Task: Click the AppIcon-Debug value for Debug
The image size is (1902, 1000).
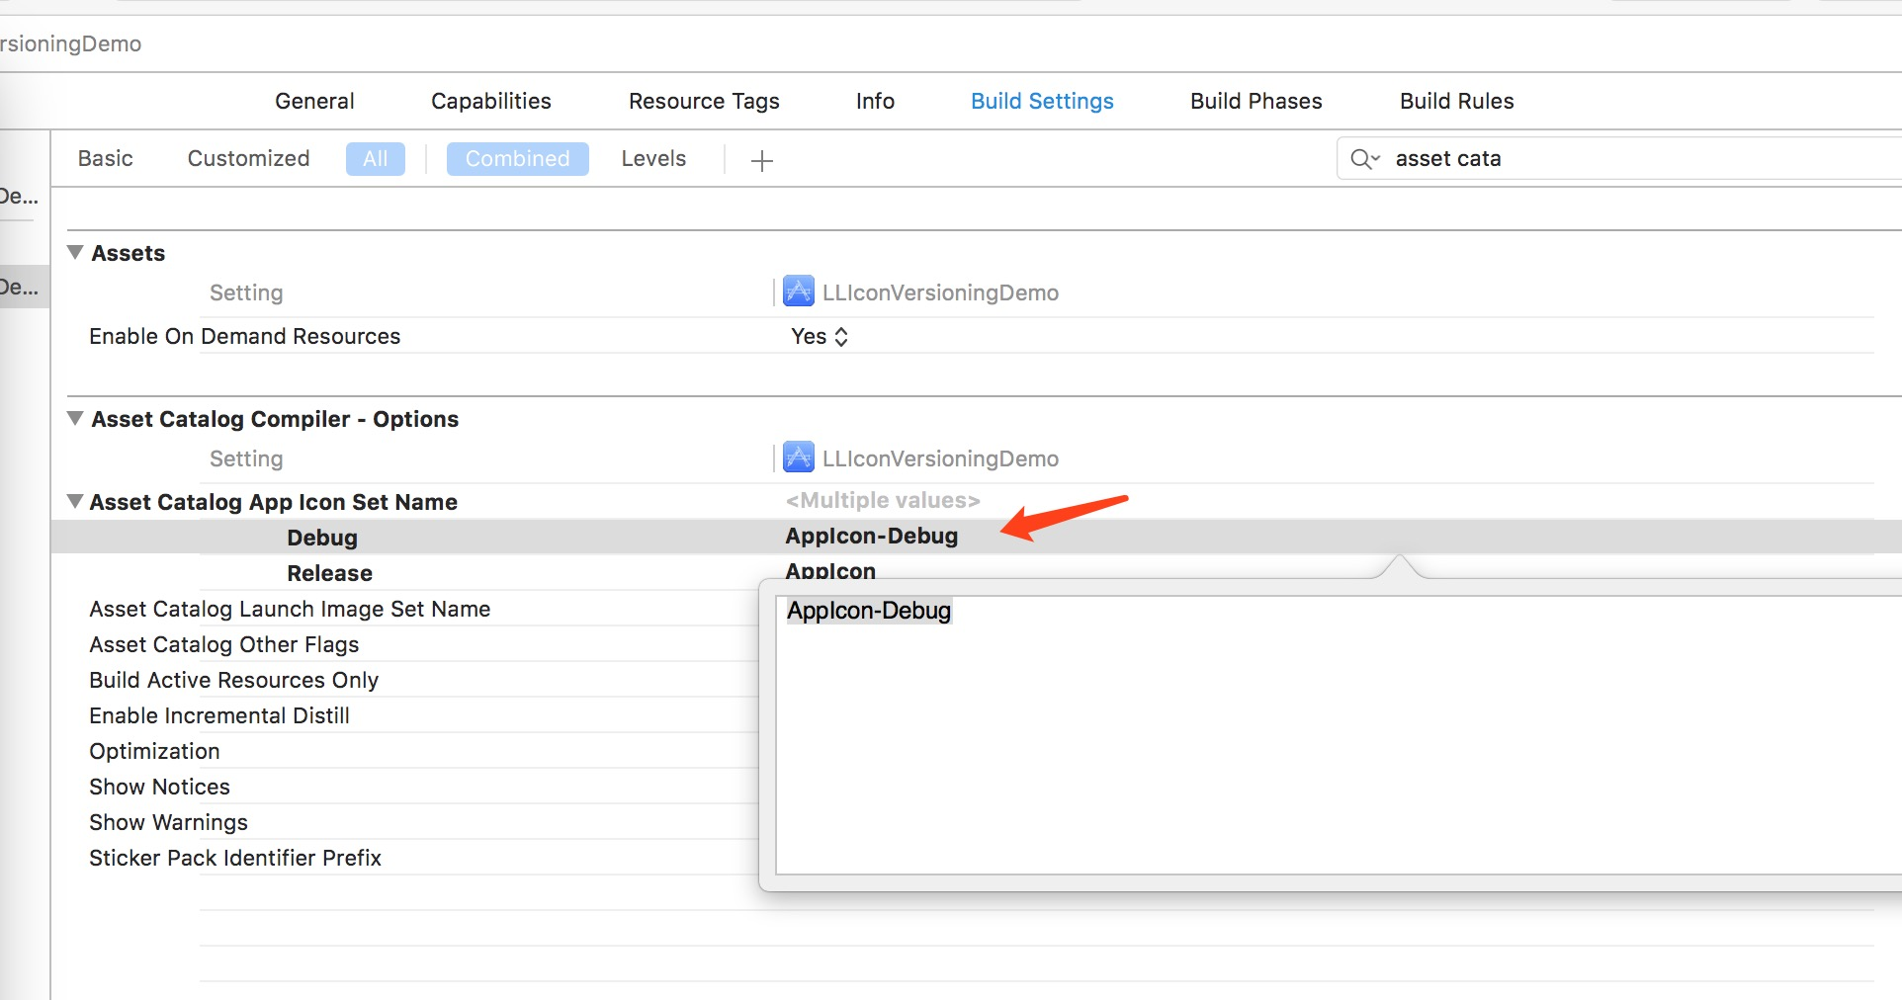Action: tap(872, 536)
